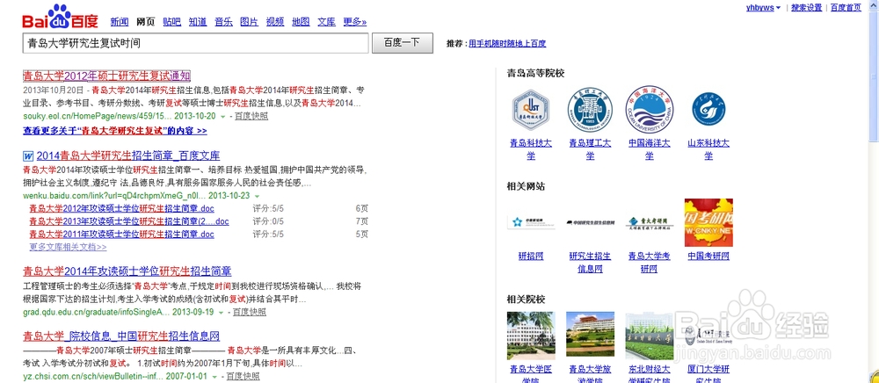Open the 更多» menu
This screenshot has width=879, height=383.
click(x=355, y=22)
